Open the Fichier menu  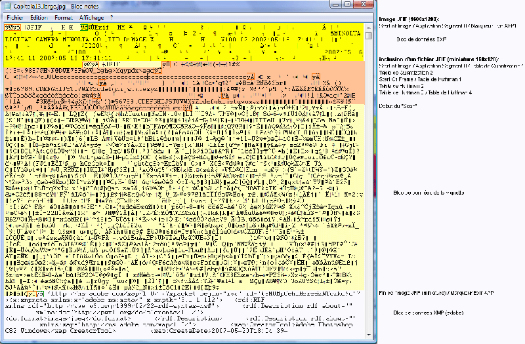[x=14, y=18]
